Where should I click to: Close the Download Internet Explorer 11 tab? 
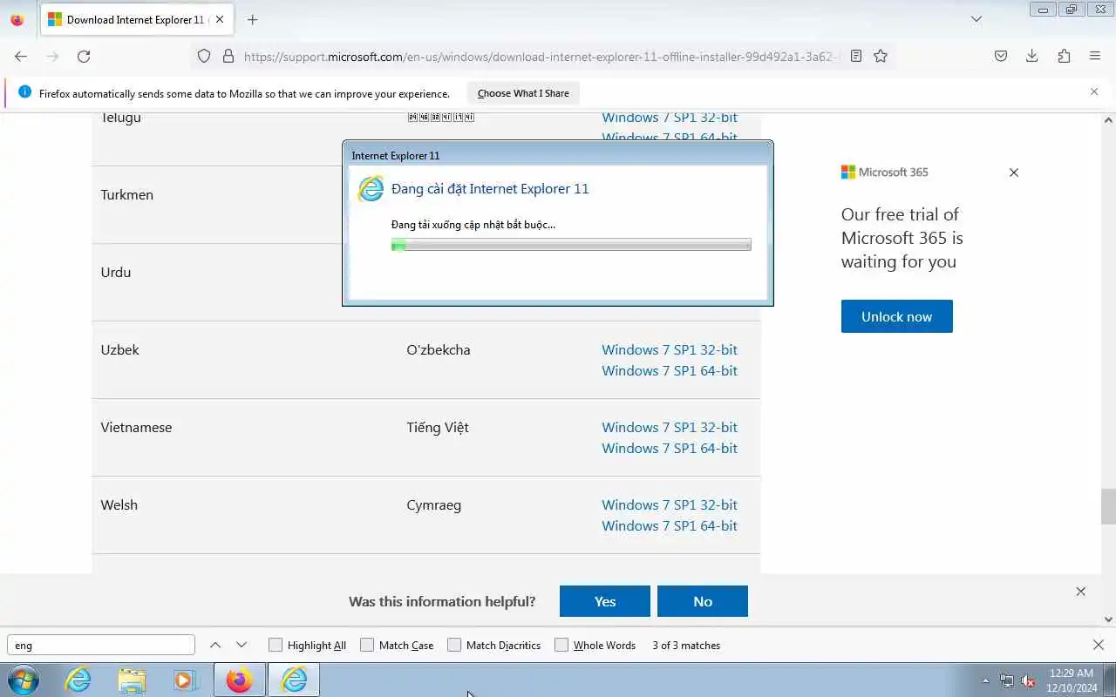tap(219, 19)
